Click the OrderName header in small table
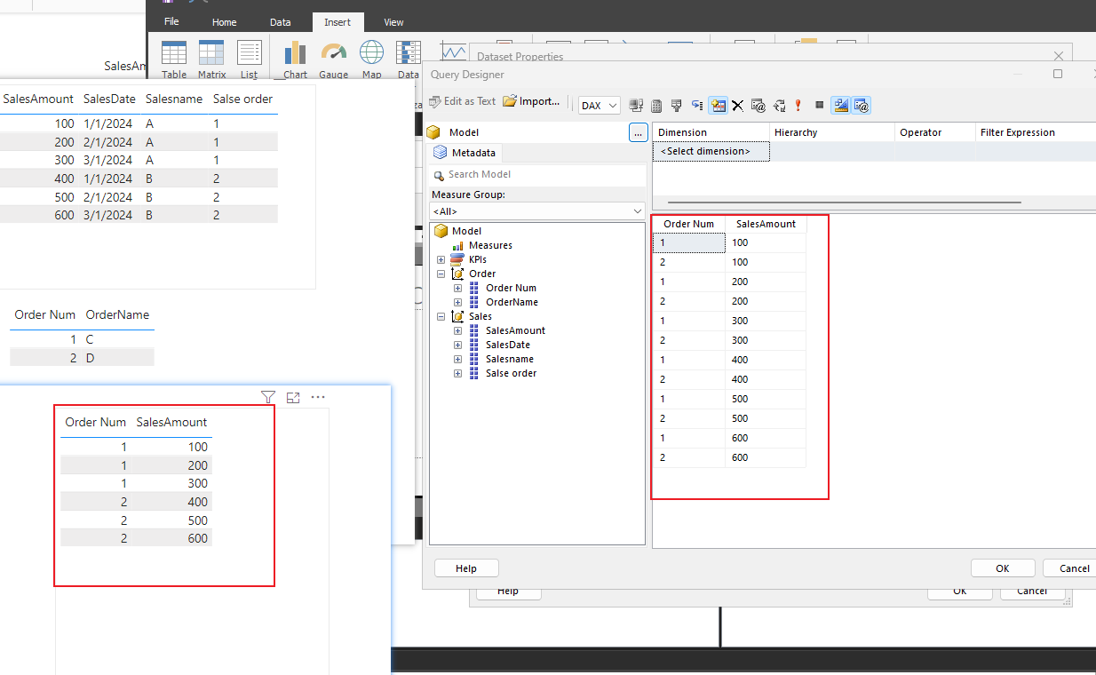Image resolution: width=1096 pixels, height=675 pixels. click(117, 314)
